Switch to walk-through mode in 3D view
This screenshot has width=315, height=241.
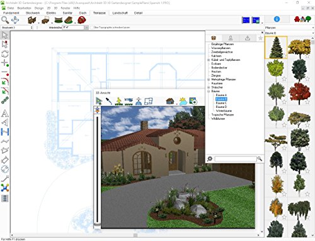tap(118, 101)
